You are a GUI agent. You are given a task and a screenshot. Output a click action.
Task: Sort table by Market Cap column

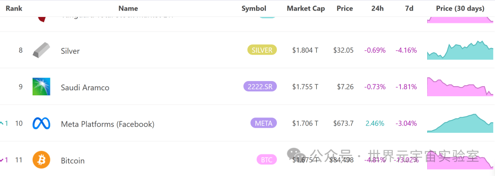(x=306, y=9)
